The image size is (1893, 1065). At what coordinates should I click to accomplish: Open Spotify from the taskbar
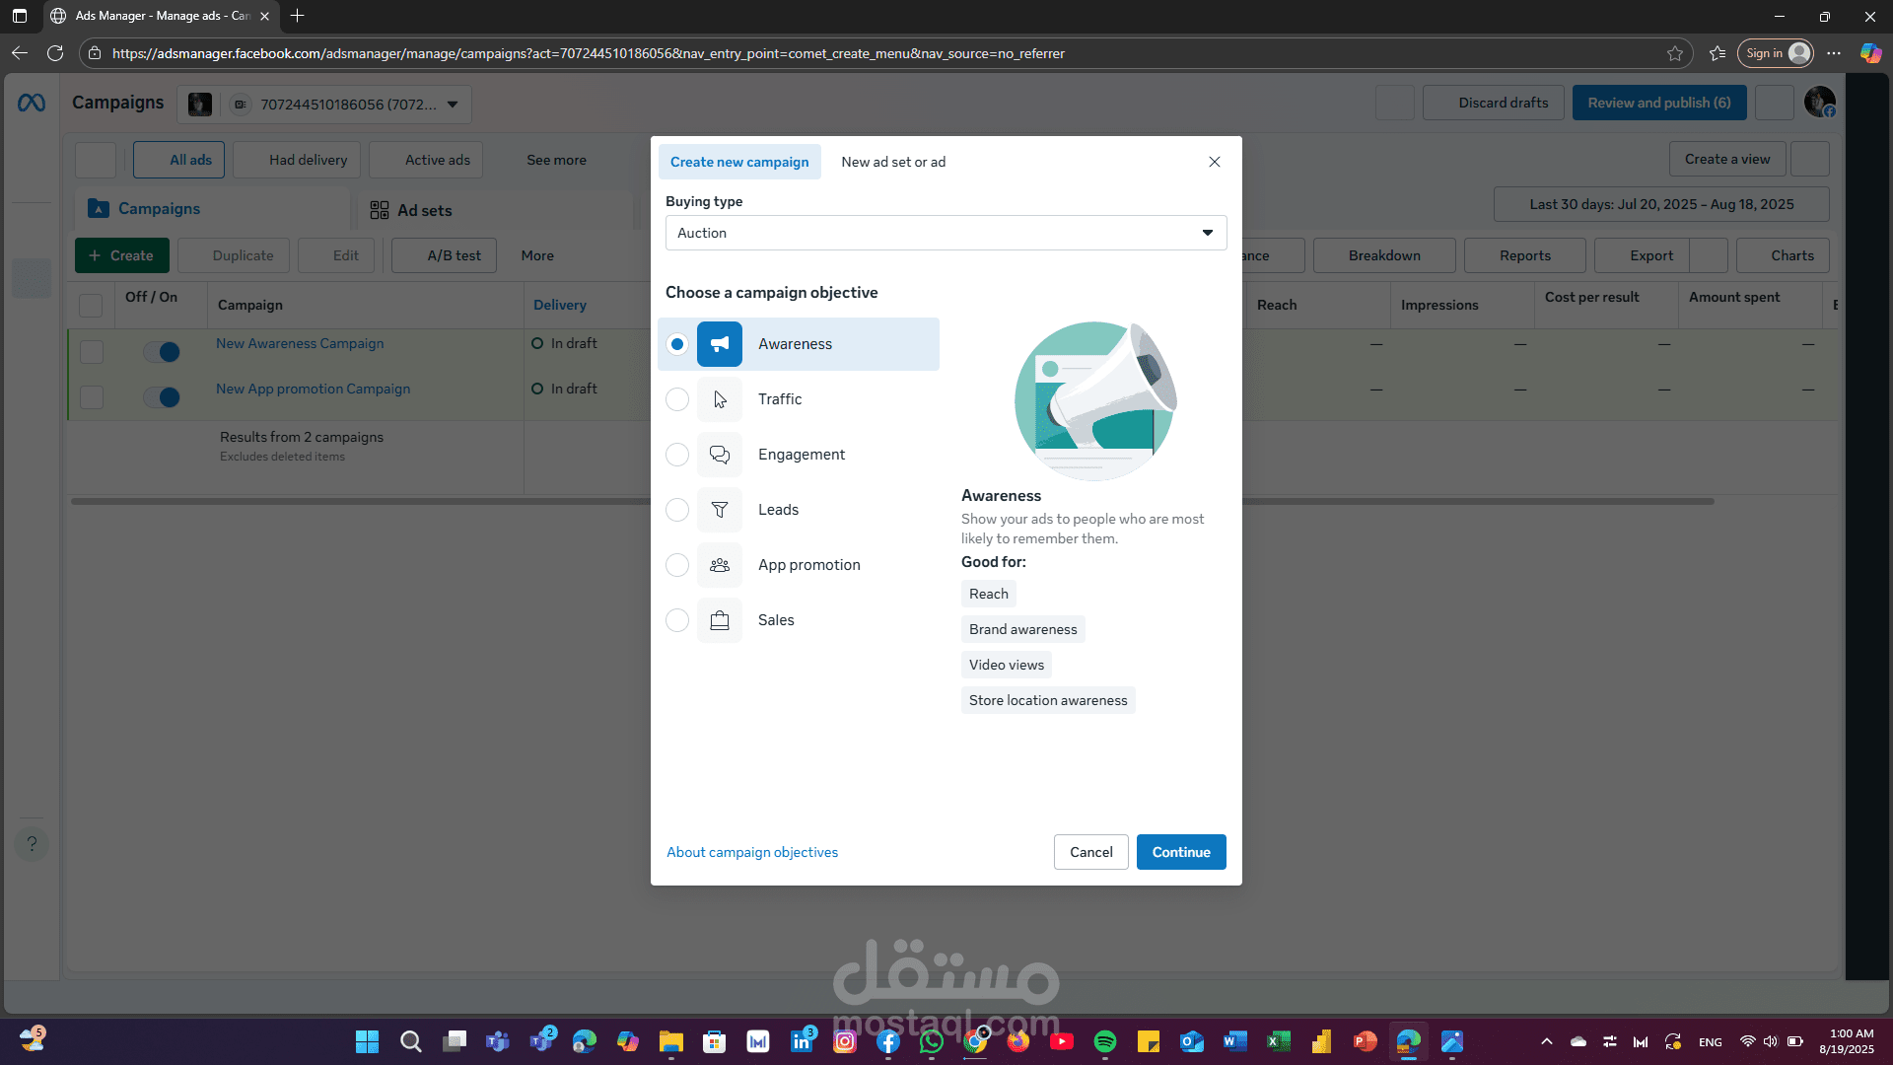coord(1105,1041)
